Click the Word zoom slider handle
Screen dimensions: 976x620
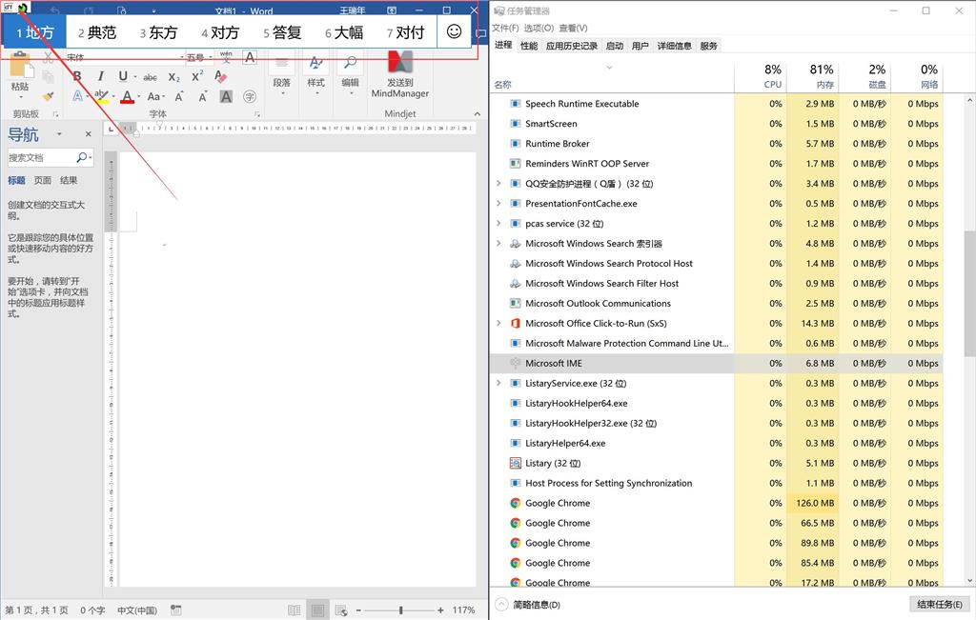pyautogui.click(x=400, y=610)
